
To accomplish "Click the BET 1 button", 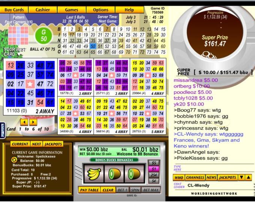I will (123, 190).
